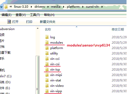Open the log folder icon
The image size is (127, 94).
pos(47,37)
